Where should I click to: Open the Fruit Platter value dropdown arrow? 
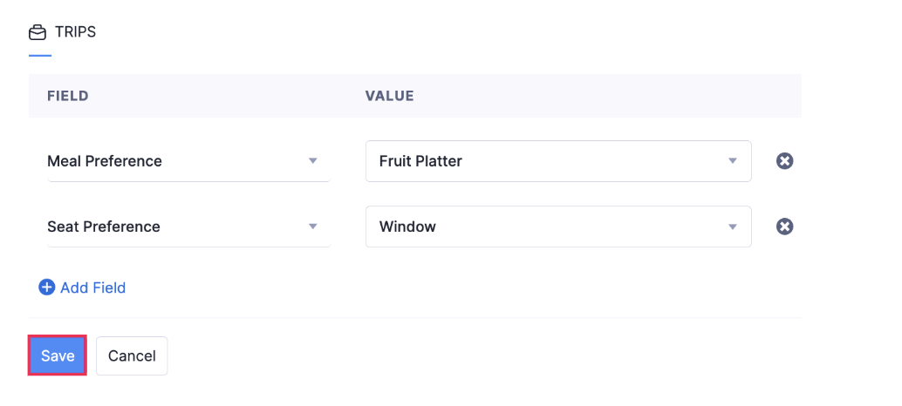point(733,161)
